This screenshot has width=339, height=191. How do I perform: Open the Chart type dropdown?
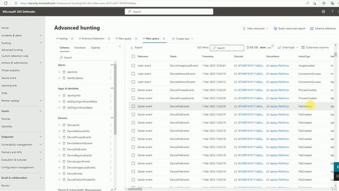(288, 47)
